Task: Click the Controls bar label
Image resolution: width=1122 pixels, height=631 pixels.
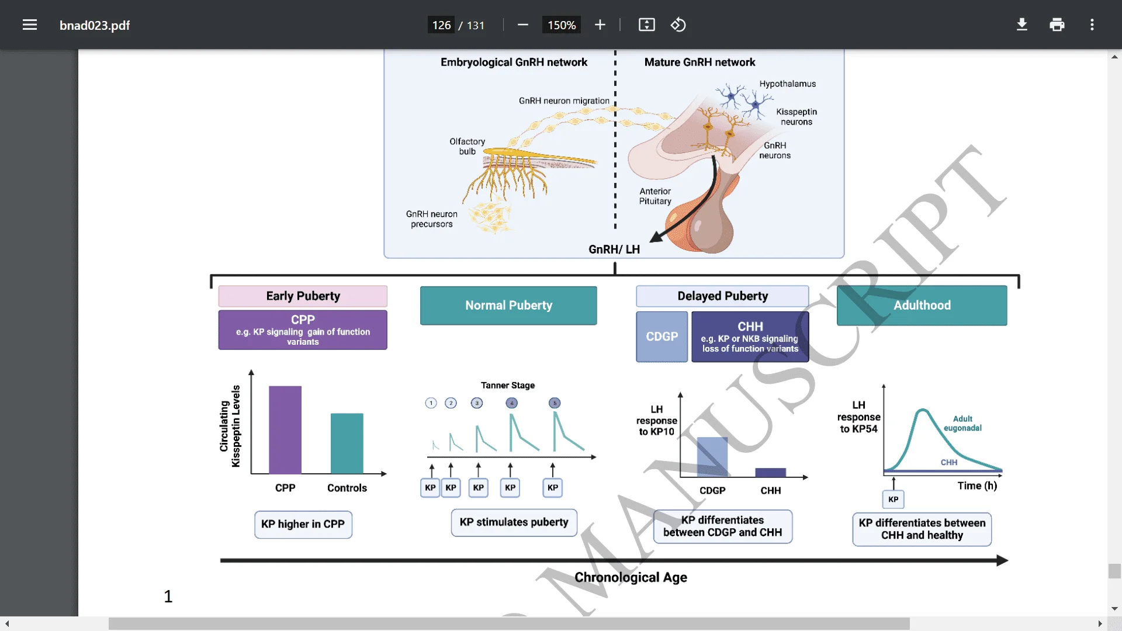Action: (x=347, y=488)
